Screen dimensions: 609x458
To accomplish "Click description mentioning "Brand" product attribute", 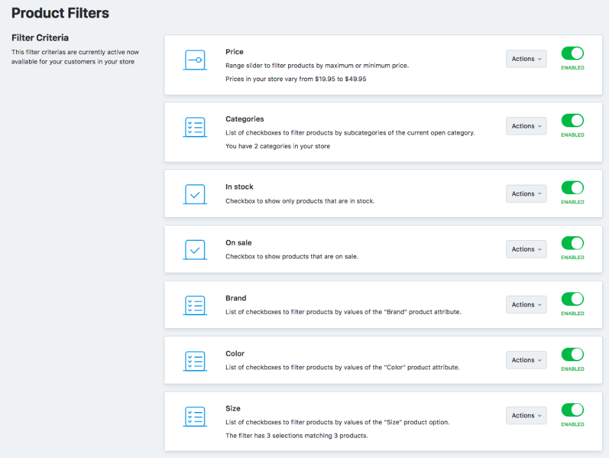I will point(343,312).
